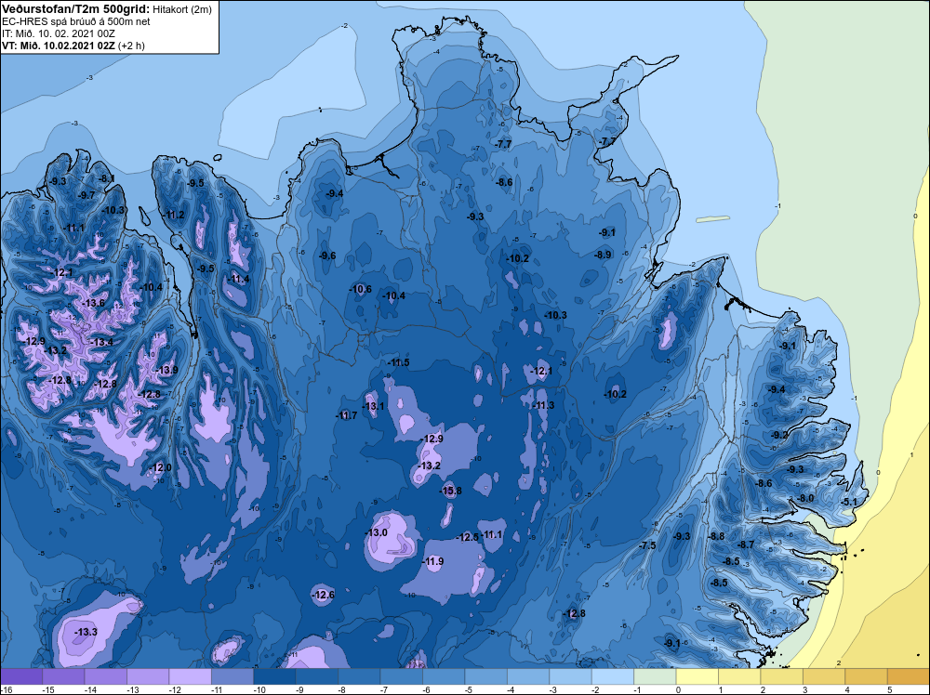The image size is (930, 695).
Task: Click the -13.0 temperature label
Action: tap(376, 532)
